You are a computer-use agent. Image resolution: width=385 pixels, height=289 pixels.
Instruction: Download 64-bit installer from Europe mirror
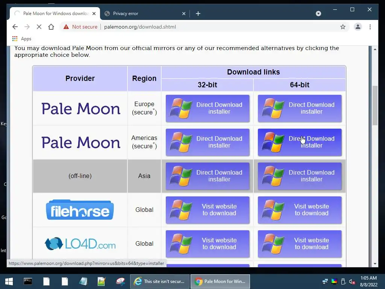[x=300, y=108]
